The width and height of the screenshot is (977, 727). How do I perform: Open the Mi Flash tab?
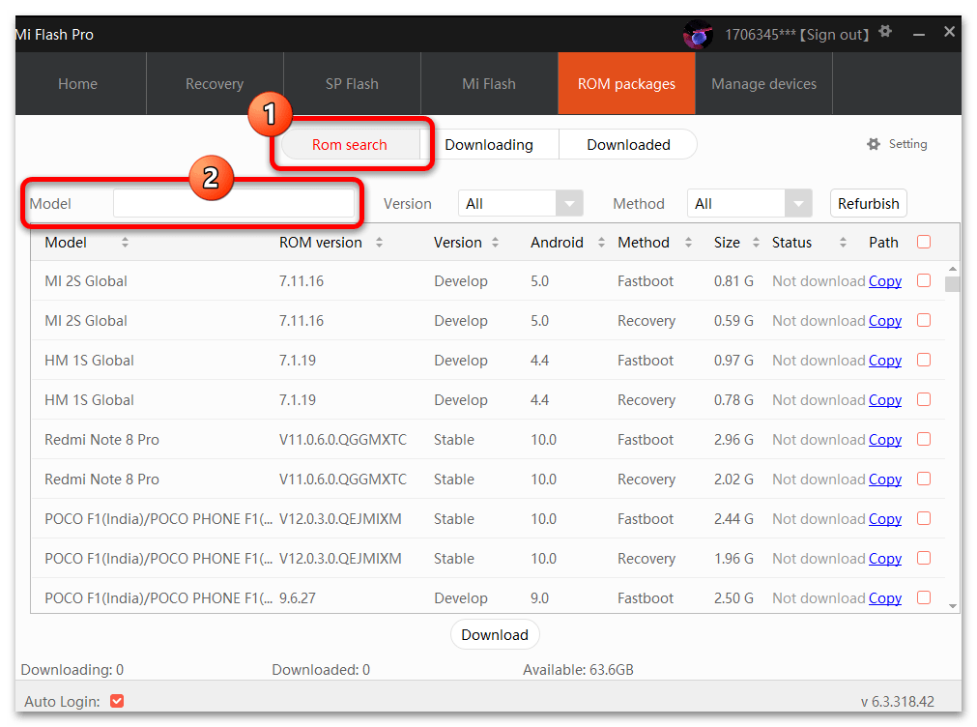[x=489, y=83]
